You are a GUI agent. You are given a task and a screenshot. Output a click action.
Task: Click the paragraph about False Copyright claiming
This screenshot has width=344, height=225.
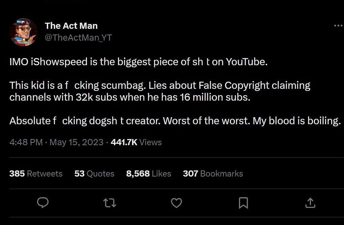[x=160, y=85]
